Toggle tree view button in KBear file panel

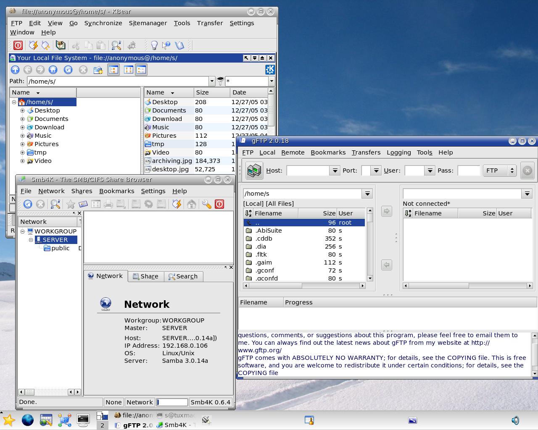[x=113, y=70]
